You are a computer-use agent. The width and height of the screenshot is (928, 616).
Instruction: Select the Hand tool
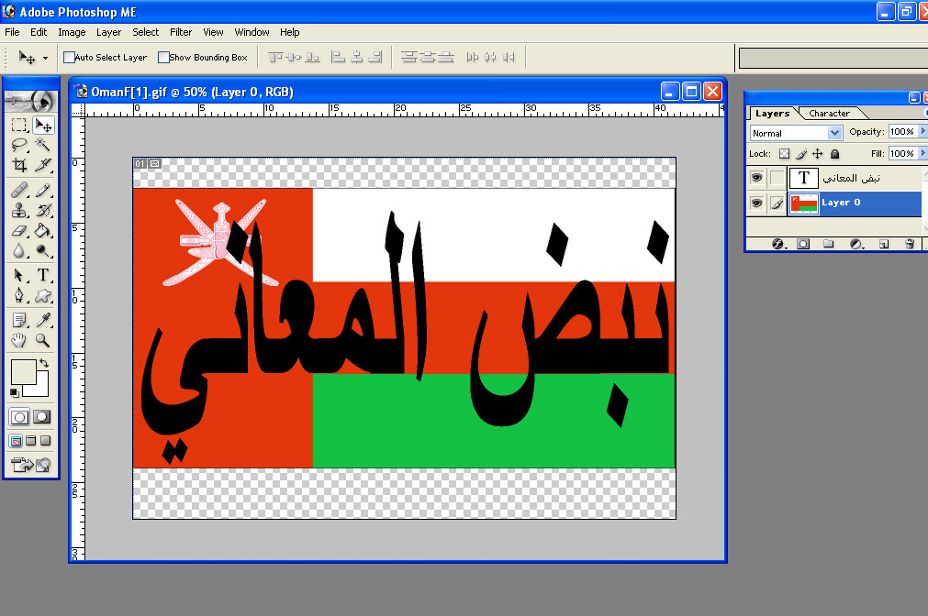pos(19,340)
